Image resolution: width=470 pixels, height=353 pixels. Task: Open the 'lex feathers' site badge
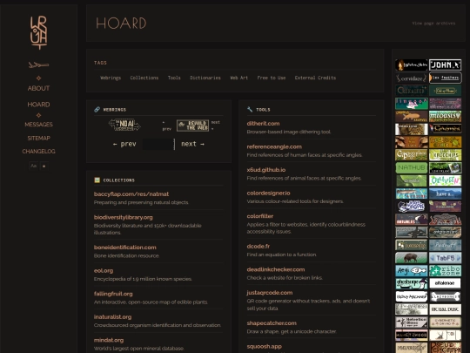point(445,78)
